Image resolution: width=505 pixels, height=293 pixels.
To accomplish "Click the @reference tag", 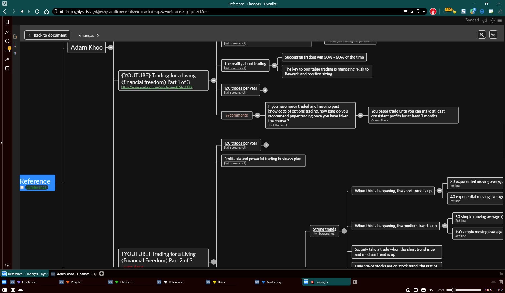I will coord(37,187).
